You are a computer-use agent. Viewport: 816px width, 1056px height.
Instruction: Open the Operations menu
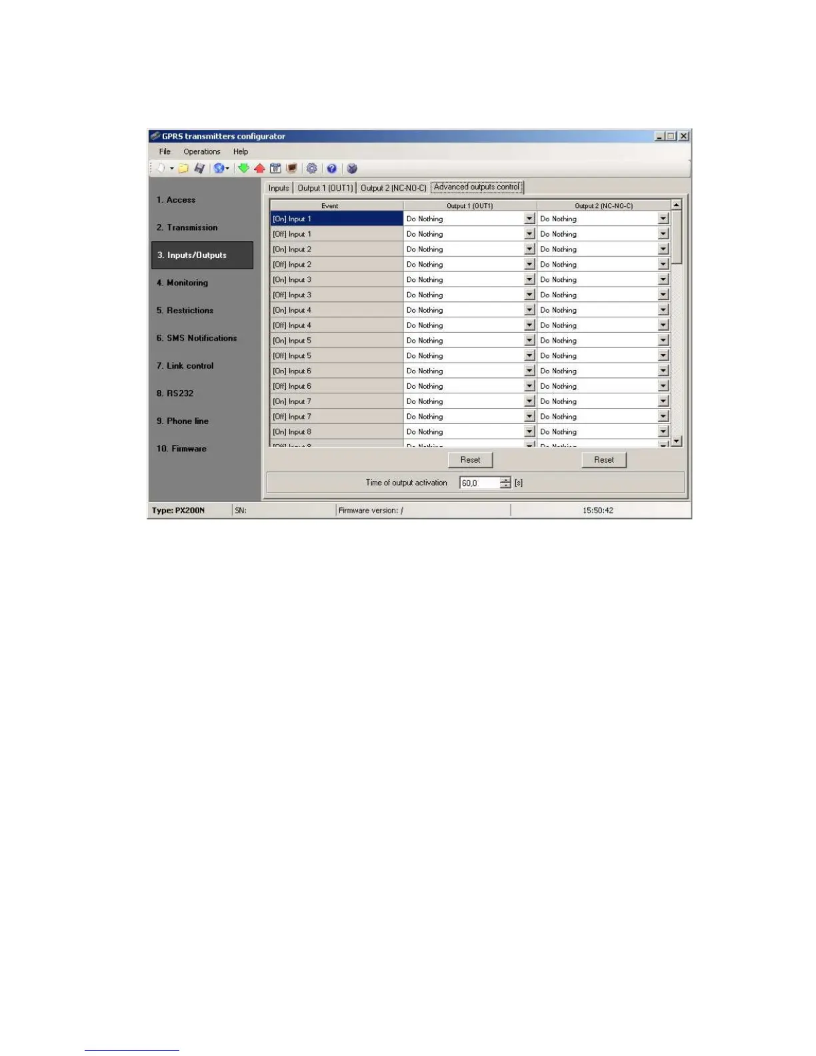click(201, 152)
